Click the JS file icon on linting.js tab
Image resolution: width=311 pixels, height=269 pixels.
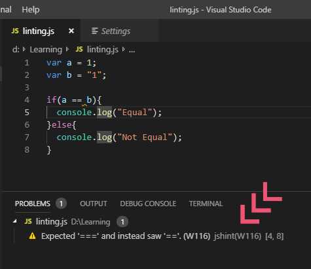(x=15, y=31)
